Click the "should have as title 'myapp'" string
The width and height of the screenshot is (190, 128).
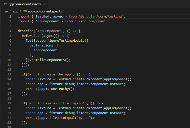click(x=57, y=103)
